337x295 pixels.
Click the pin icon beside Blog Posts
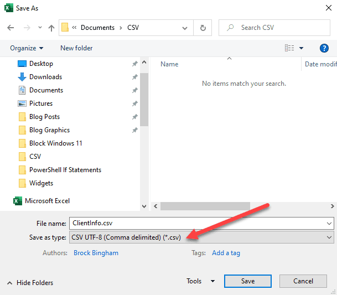(x=135, y=117)
